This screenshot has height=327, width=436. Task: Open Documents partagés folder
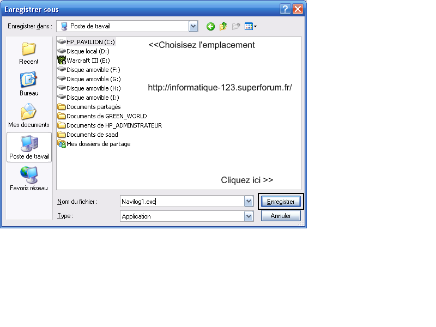(89, 107)
